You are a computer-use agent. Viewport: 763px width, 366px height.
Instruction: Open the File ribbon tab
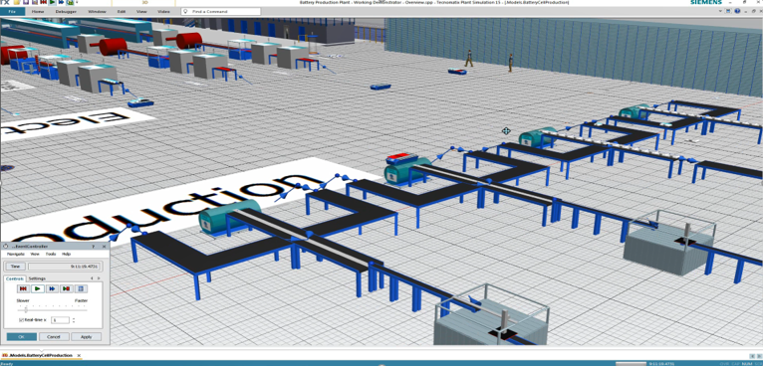(12, 11)
